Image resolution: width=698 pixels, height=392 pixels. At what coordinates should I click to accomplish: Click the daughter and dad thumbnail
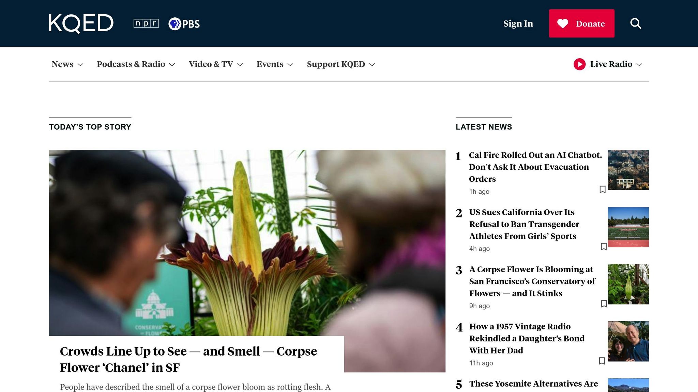[628, 341]
